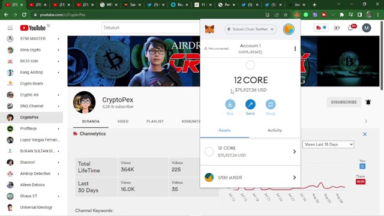Open the Chrome extensions puzzle icon

[x=341, y=14]
